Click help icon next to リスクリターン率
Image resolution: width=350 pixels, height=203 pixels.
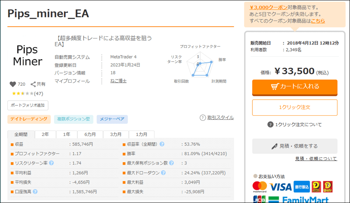click(x=51, y=163)
